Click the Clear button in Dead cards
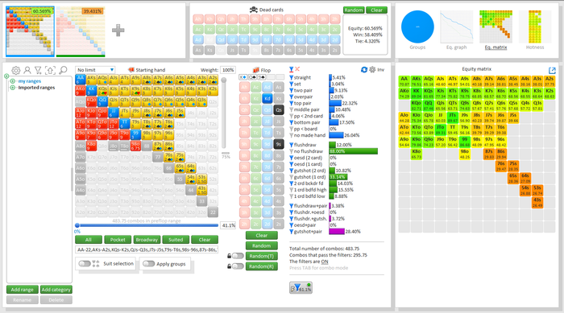This screenshot has height=313, width=564. click(x=376, y=10)
